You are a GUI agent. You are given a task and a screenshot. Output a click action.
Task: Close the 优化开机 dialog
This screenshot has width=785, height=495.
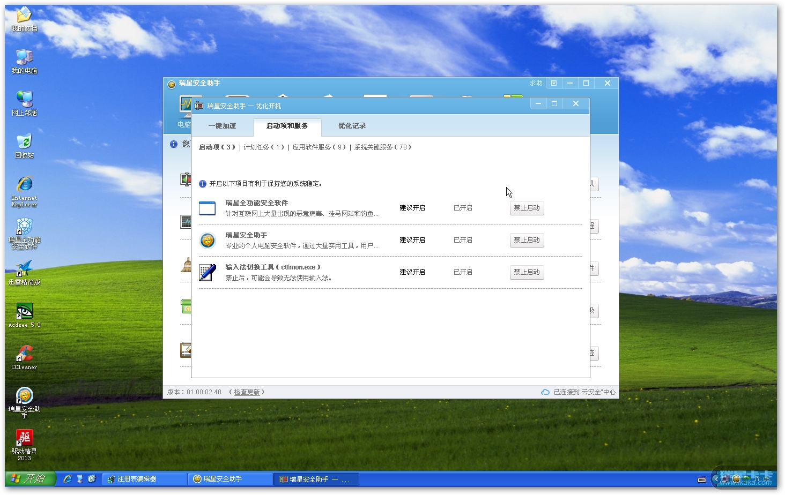pyautogui.click(x=576, y=103)
